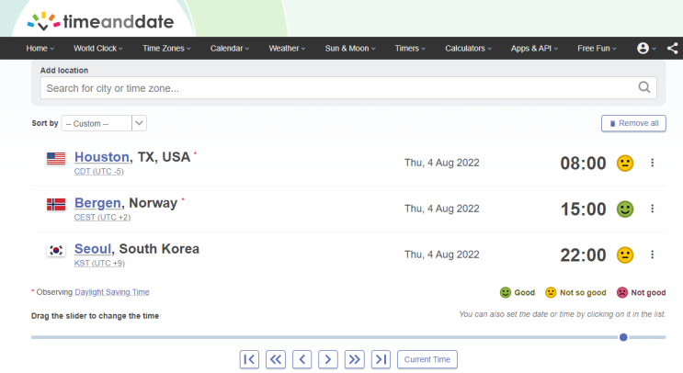Viewport: 683px width, 373px height.
Task: Open the Seoul city link
Action: point(93,249)
